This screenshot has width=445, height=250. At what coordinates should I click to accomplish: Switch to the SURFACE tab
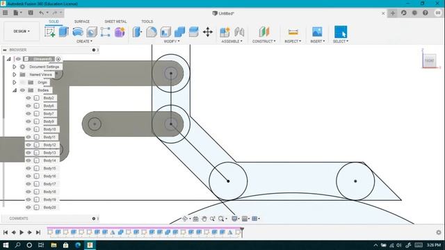point(82,22)
